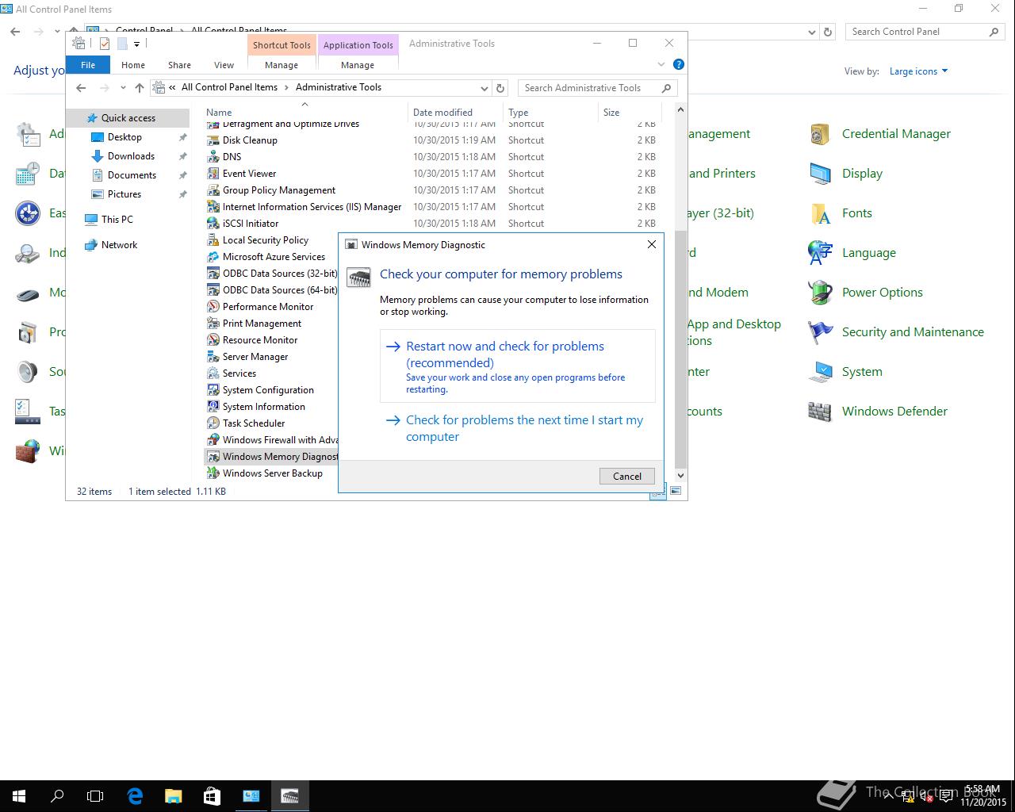
Task: Open the Disk Cleanup shortcut icon
Action: 213,140
